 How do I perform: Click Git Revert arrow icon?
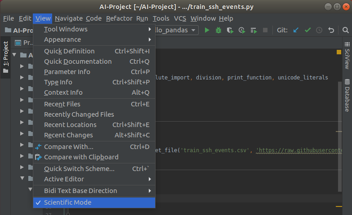pos(331,30)
